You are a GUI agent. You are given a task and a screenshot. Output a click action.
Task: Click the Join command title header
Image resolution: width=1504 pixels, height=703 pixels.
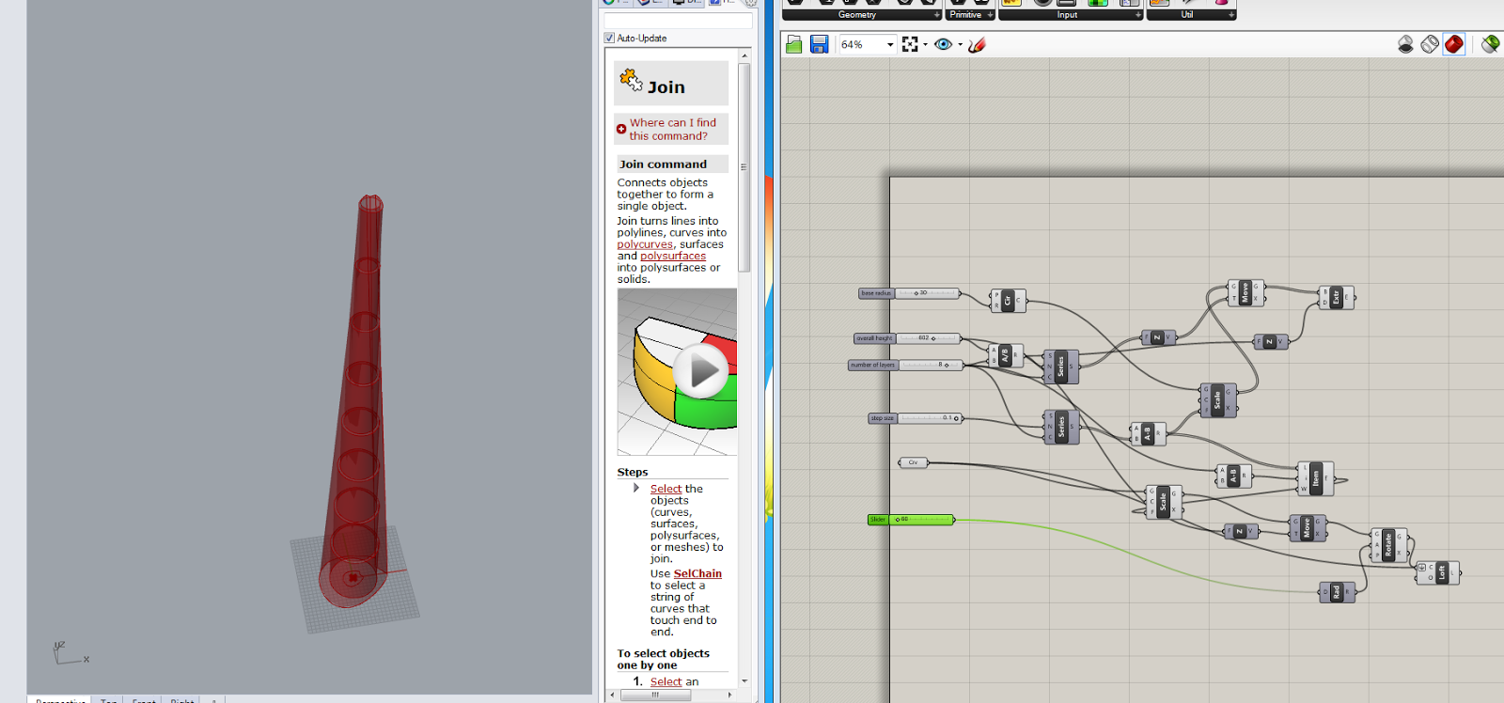coord(671,85)
